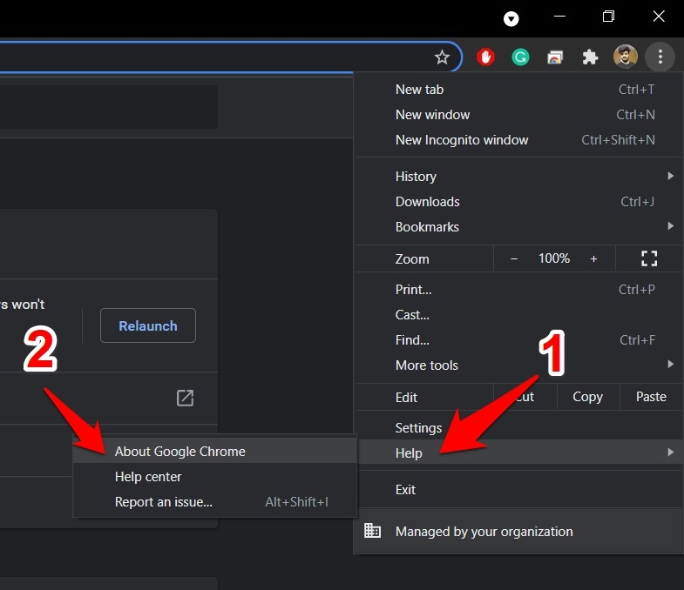This screenshot has width=684, height=590.
Task: Open the profile avatar menu
Action: pos(625,57)
